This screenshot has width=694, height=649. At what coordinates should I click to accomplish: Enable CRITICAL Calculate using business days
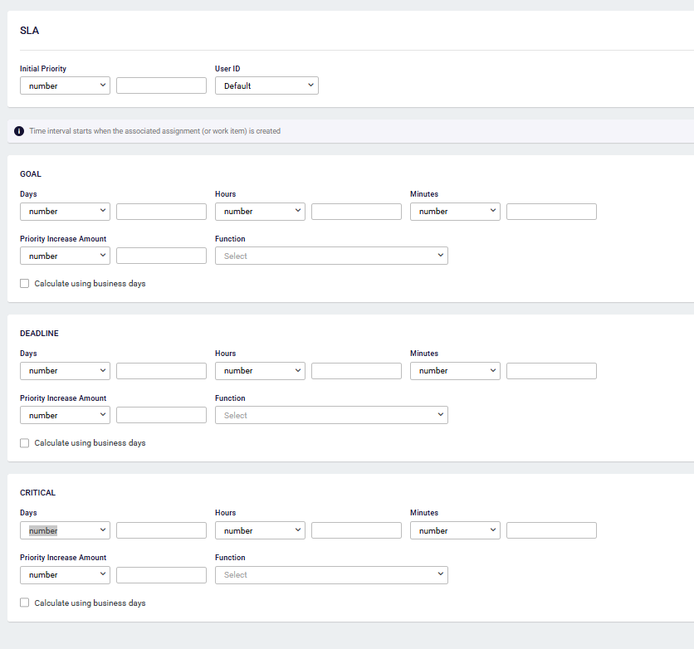click(x=25, y=603)
